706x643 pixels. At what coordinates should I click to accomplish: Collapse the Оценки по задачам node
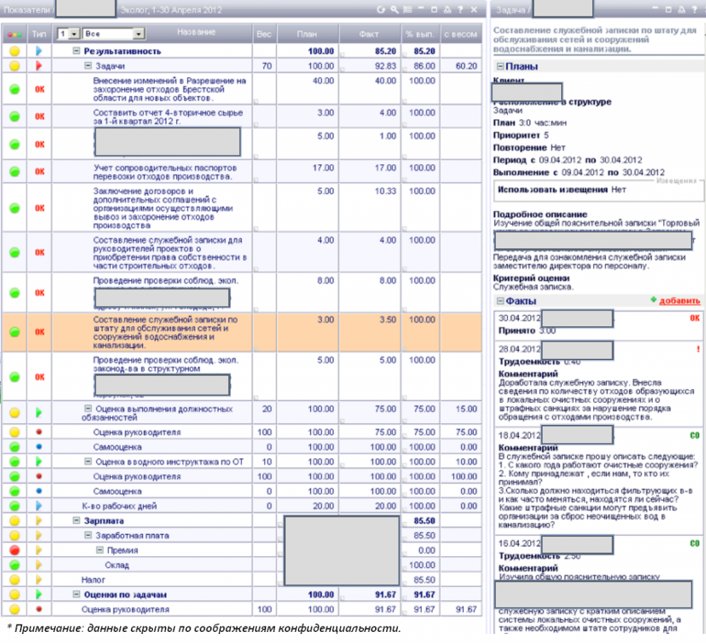(77, 595)
